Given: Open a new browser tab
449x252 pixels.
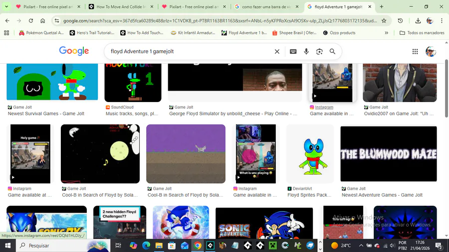Looking at the screenshot, I should [382, 6].
